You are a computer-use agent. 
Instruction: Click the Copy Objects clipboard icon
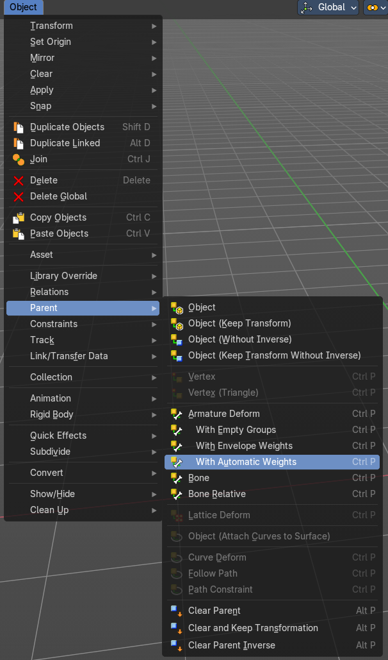pyautogui.click(x=18, y=217)
